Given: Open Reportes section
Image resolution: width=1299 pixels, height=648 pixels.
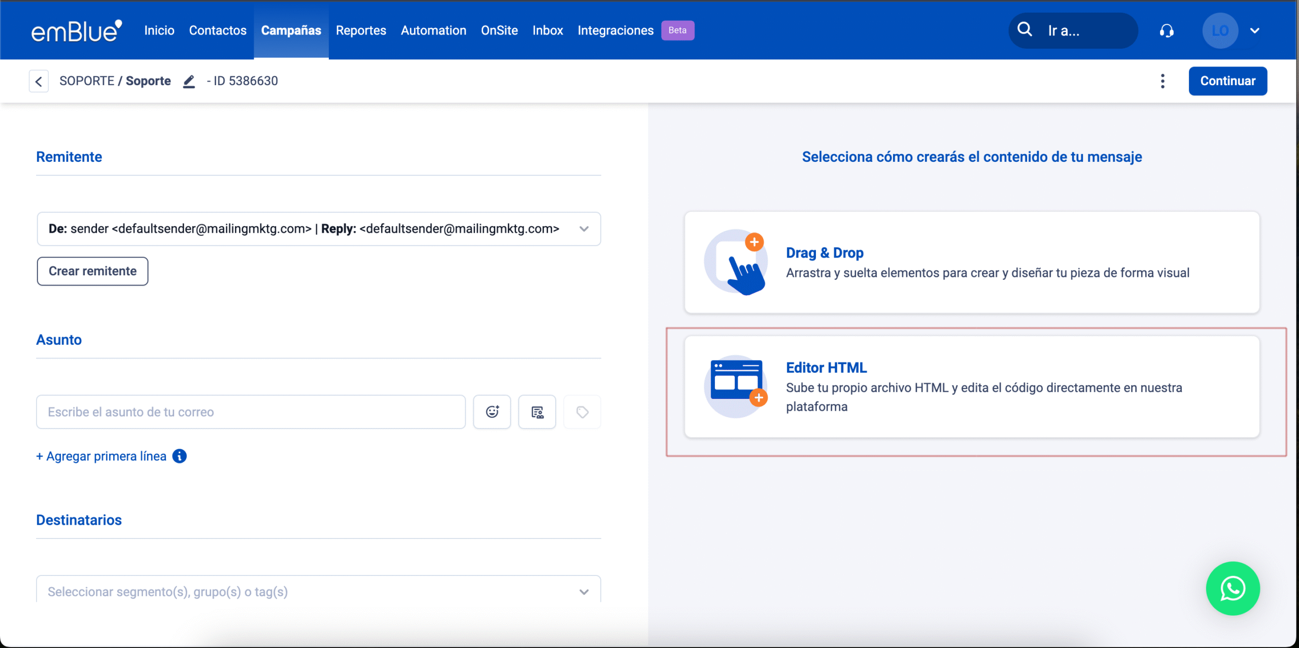Looking at the screenshot, I should pyautogui.click(x=361, y=30).
